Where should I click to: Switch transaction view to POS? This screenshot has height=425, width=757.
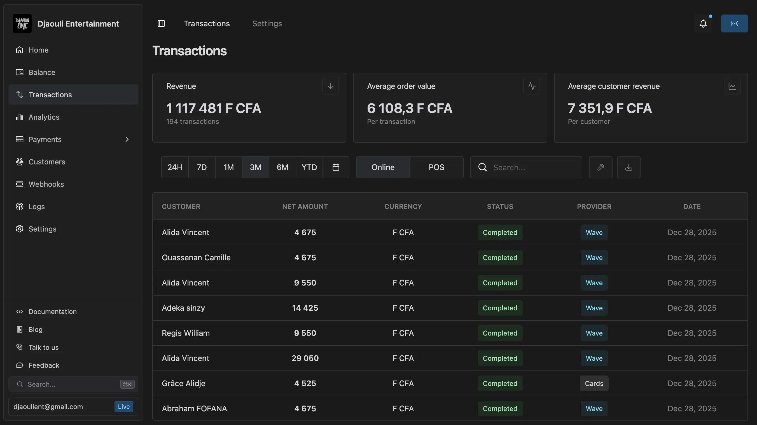tap(436, 167)
